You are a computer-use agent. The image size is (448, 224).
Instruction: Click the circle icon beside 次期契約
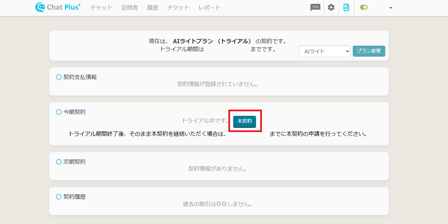59,162
